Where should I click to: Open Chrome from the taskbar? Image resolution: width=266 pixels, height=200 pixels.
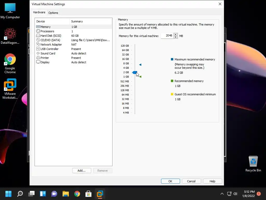[77, 194]
